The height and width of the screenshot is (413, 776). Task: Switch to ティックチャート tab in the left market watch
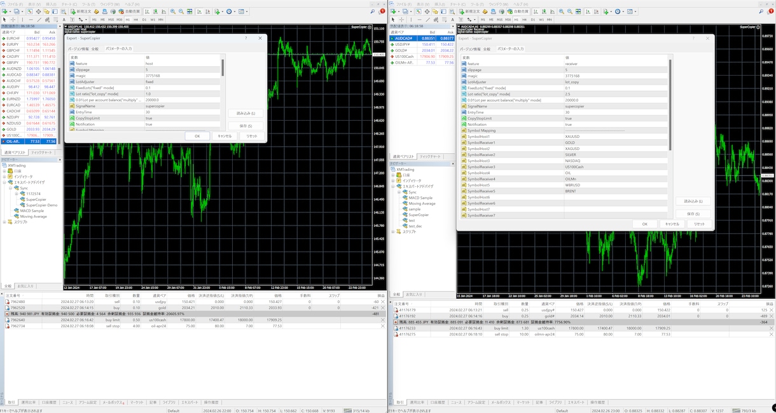[41, 152]
